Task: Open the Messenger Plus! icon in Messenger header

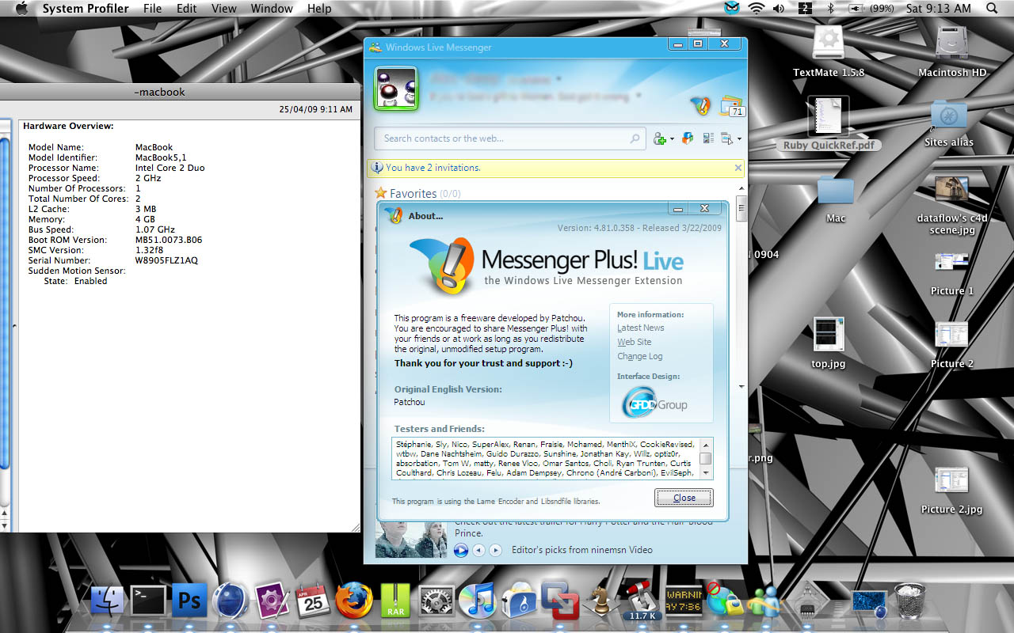Action: 700,105
